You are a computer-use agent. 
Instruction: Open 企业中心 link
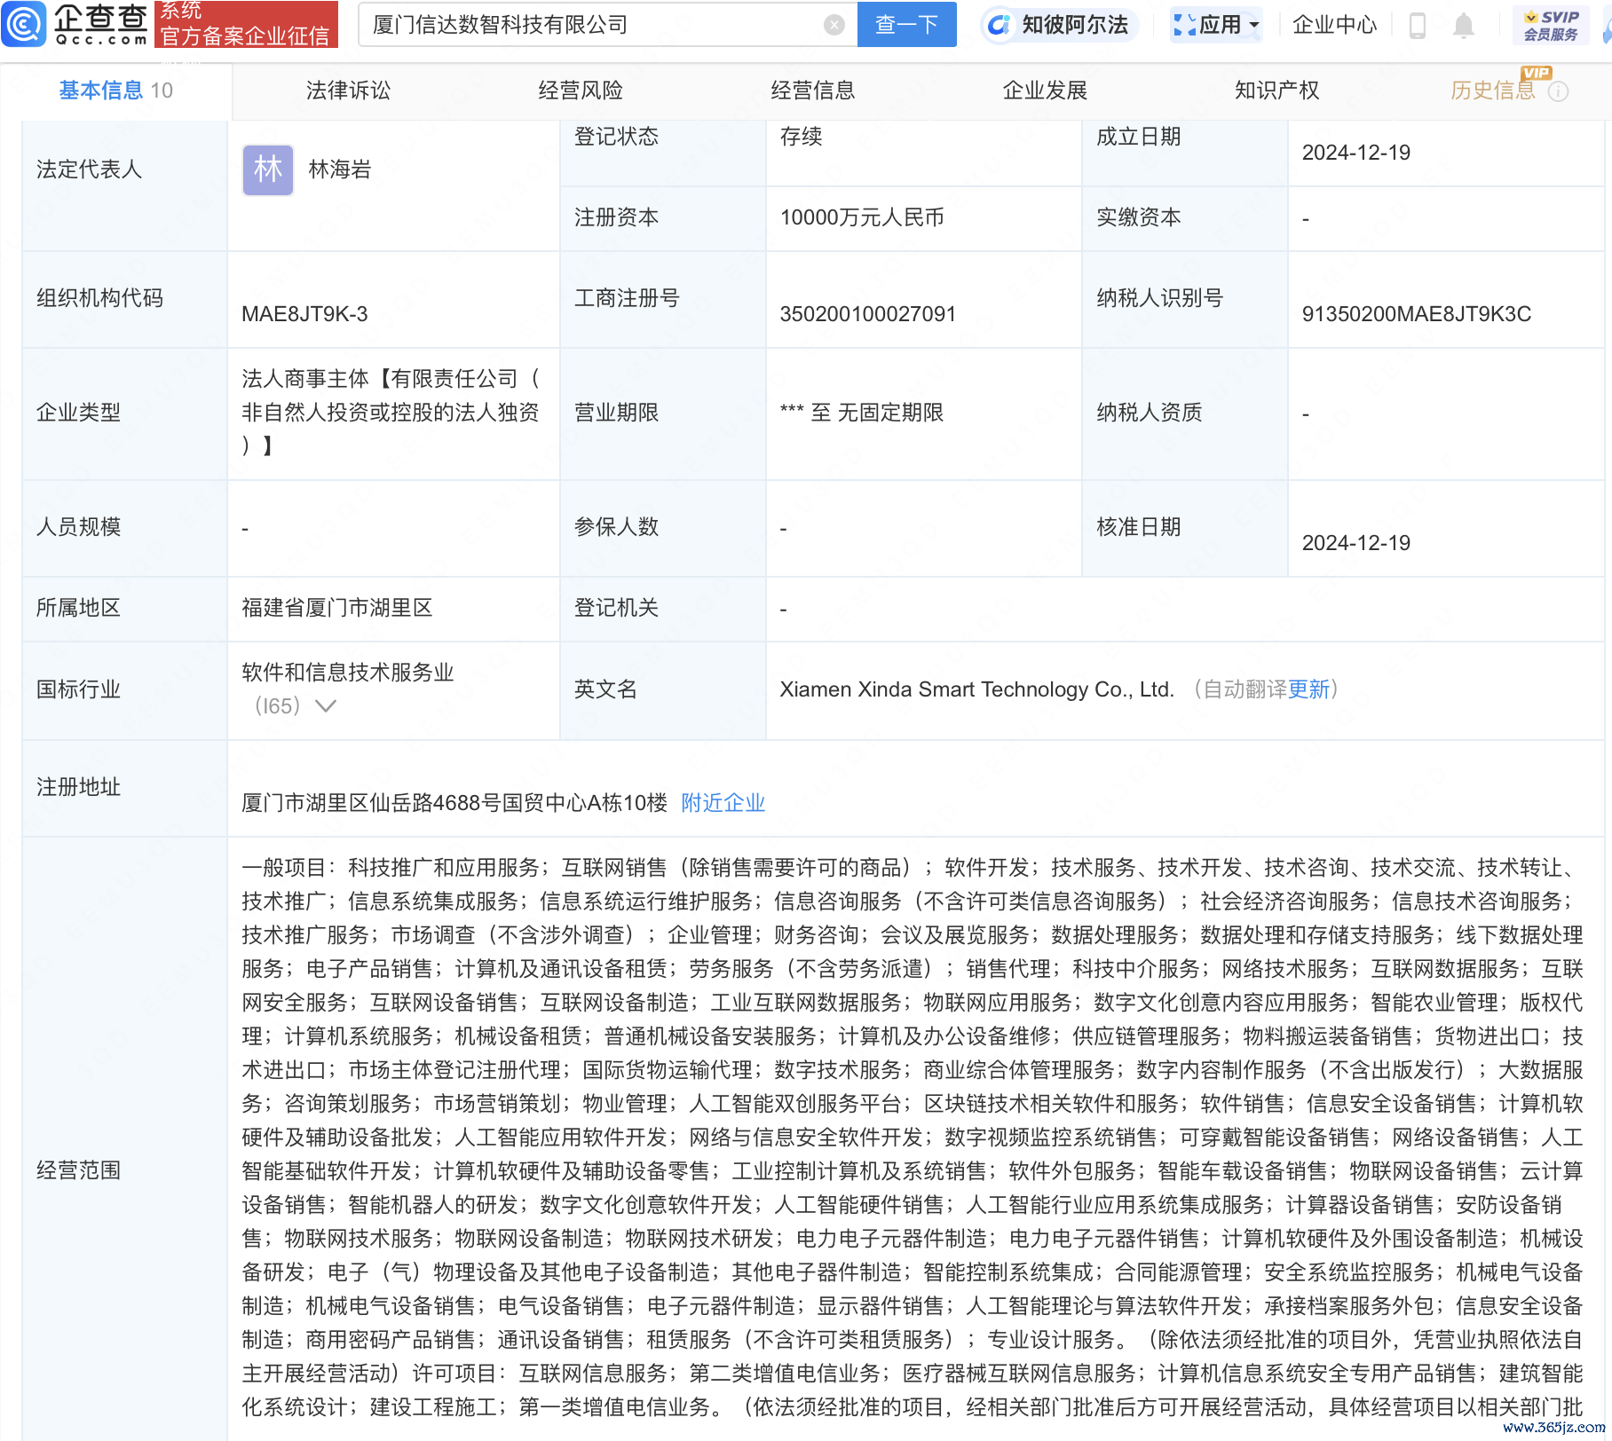point(1334,25)
